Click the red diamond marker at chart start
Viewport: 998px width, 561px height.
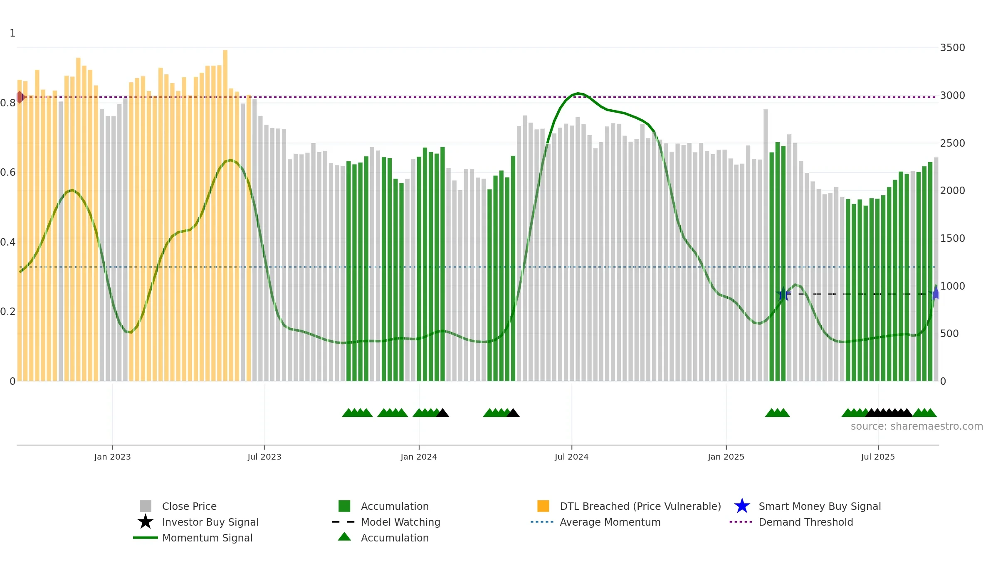coord(20,97)
